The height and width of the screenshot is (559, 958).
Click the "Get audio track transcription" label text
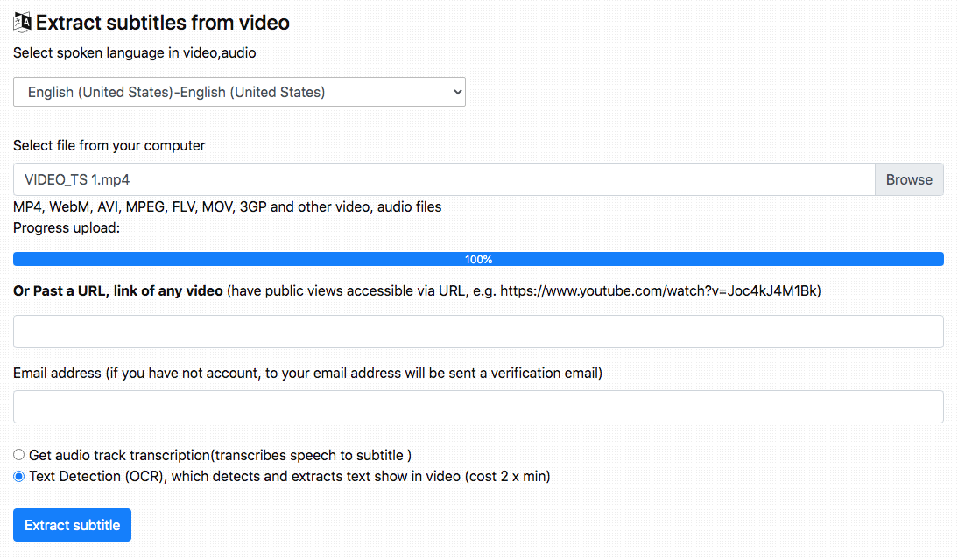219,455
